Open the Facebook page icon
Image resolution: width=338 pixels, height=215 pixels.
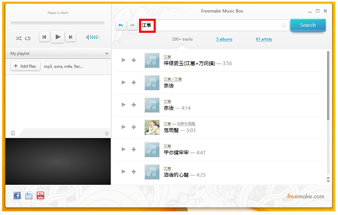17,195
